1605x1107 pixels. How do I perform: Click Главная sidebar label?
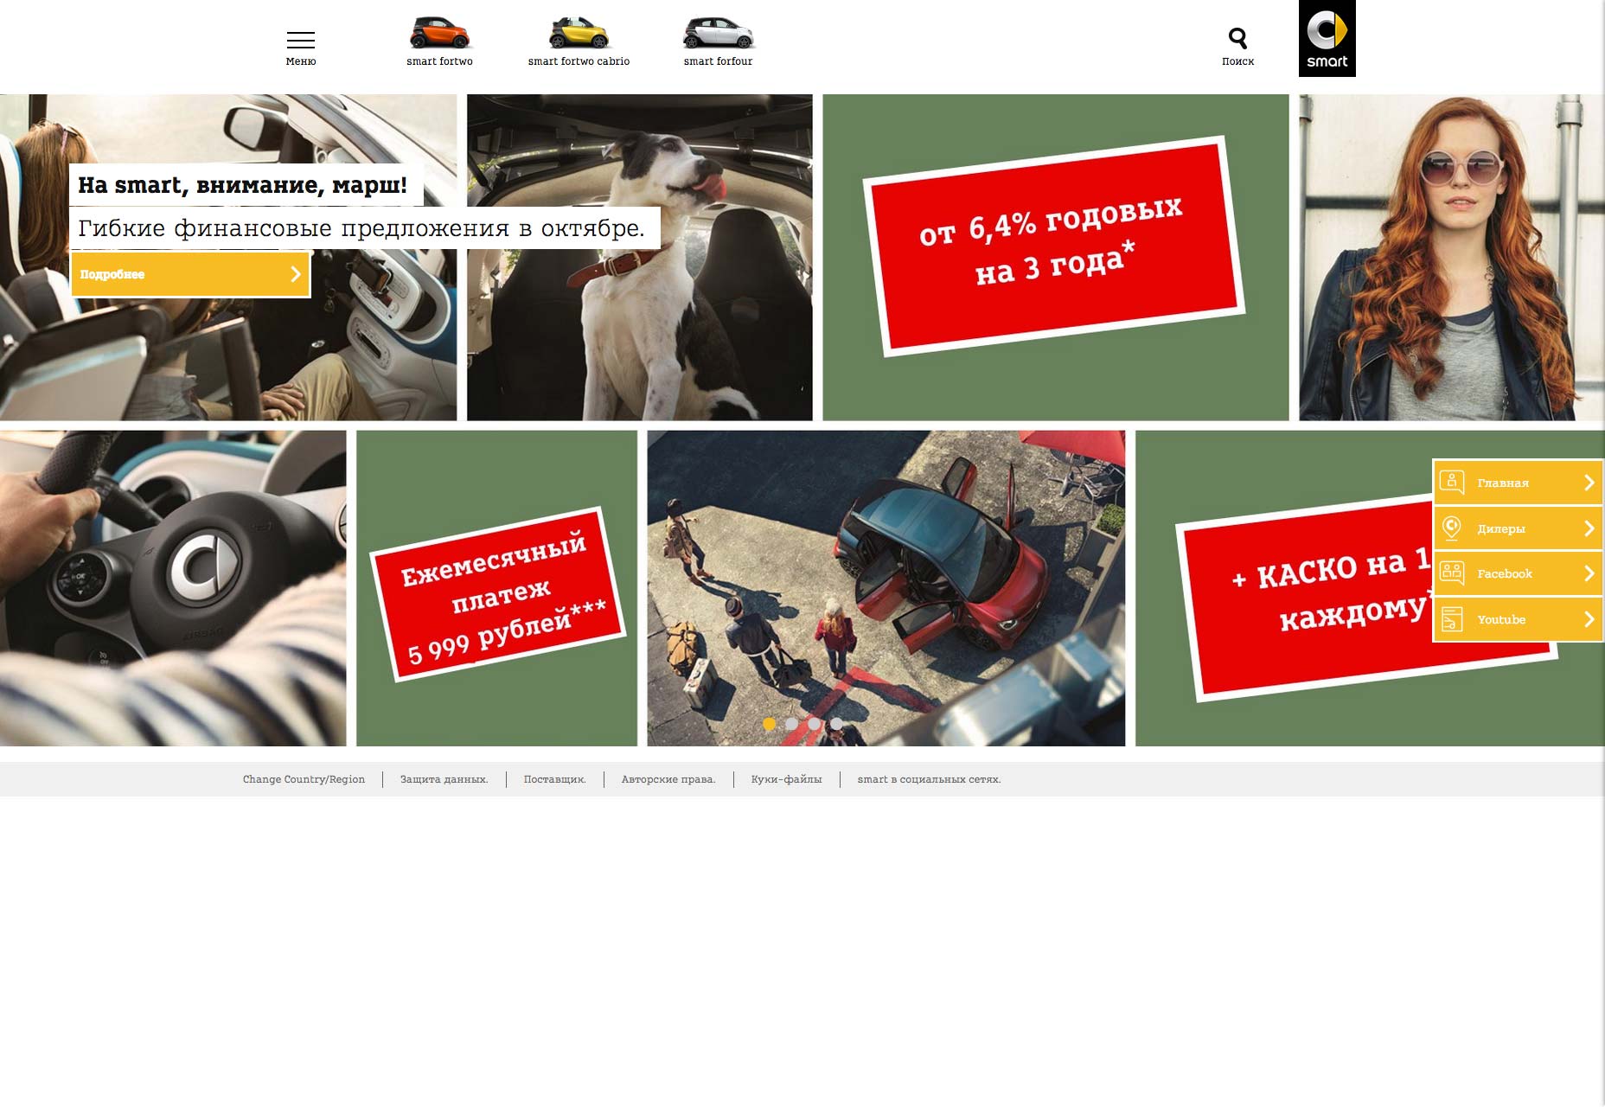1503,483
